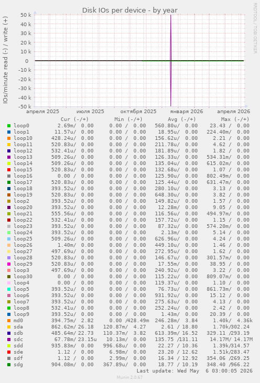The image size is (260, 383).
Task: Click the sdg green legend swatch
Action: [x=9, y=365]
